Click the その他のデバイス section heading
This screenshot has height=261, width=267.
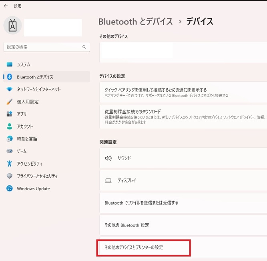point(114,36)
